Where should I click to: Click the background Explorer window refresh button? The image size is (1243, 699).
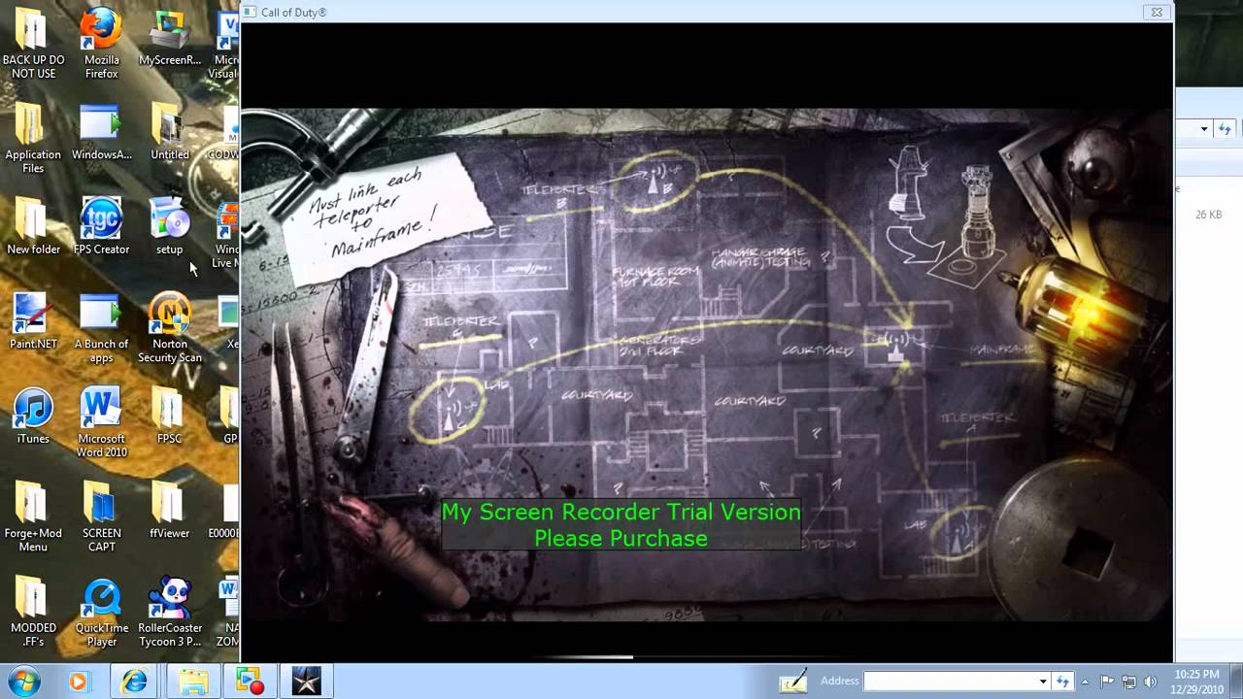1225,129
